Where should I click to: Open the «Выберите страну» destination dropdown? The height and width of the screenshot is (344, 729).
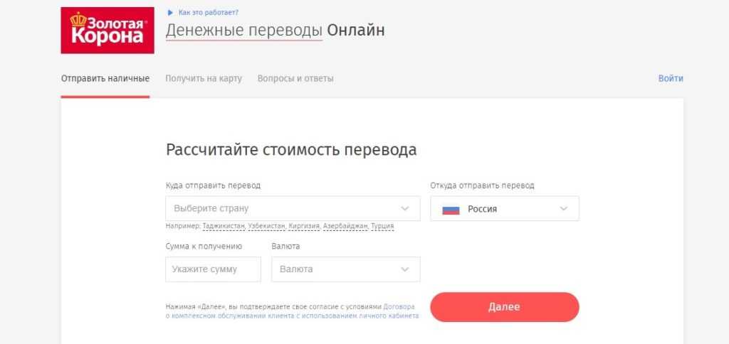pos(293,209)
